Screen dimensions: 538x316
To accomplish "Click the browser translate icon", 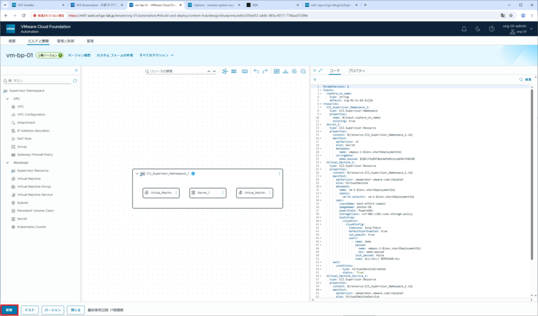I will pos(503,15).
